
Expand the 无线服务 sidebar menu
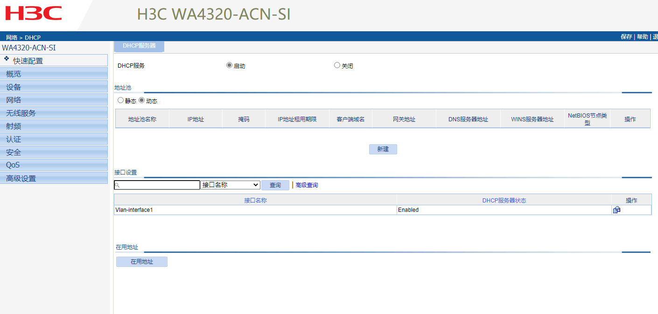pos(54,113)
